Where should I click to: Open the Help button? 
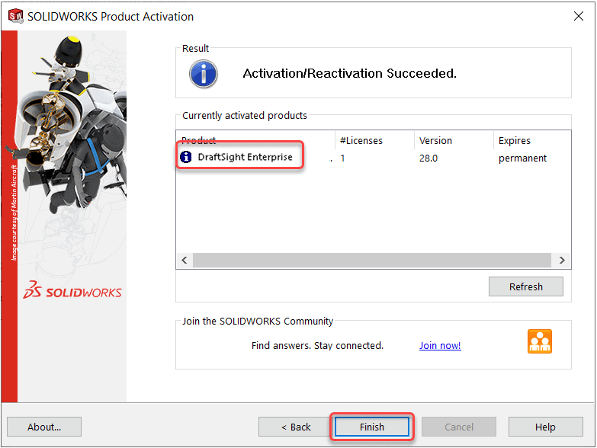click(545, 427)
